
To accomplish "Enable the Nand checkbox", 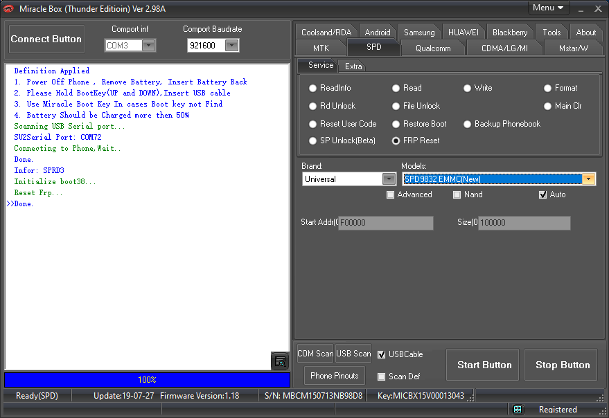I will (x=457, y=195).
